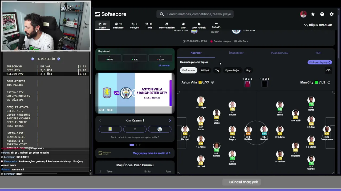Click Aston Villa claret jersey icon
Image resolution: width=341 pixels, height=191 pixels.
click(247, 84)
